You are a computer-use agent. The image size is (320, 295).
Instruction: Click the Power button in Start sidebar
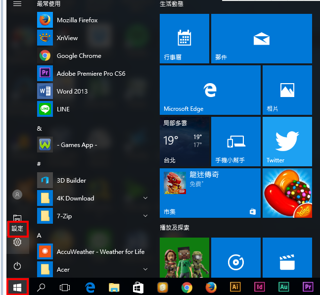point(17,266)
